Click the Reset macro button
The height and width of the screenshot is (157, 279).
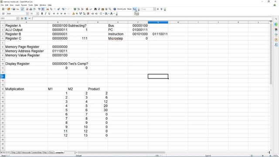pos(129,9)
